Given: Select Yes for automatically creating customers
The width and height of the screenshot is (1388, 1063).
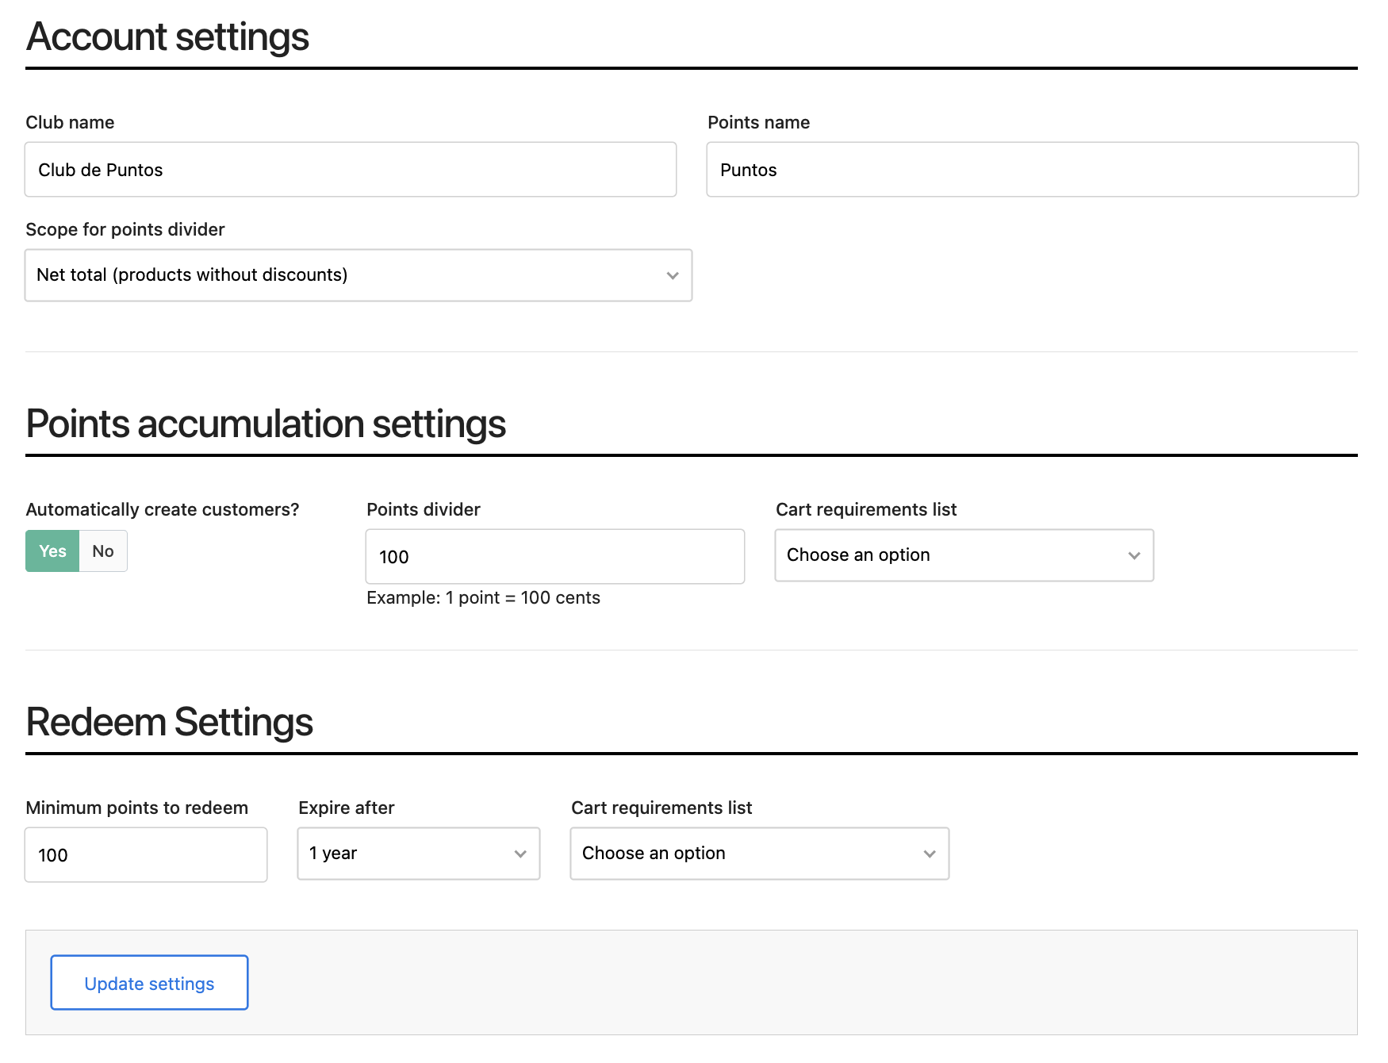Looking at the screenshot, I should click(52, 551).
